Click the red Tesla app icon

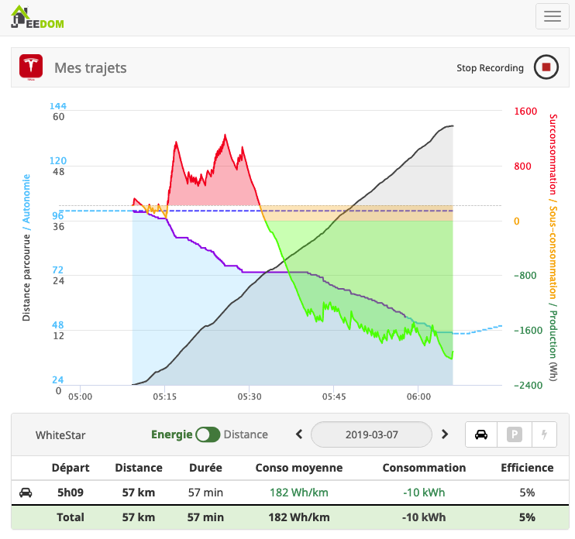(31, 67)
